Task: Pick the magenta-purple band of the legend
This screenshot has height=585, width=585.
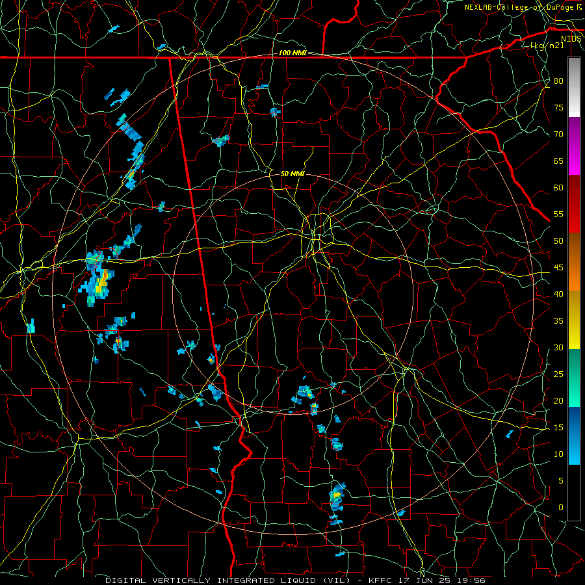Action: [x=574, y=146]
